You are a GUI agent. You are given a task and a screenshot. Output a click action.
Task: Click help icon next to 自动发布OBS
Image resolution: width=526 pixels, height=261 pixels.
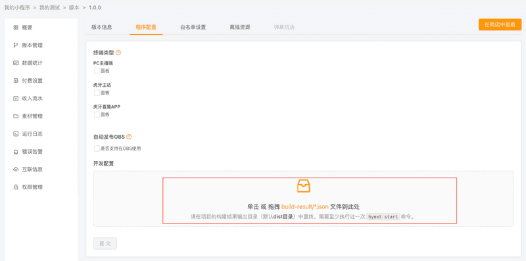129,137
